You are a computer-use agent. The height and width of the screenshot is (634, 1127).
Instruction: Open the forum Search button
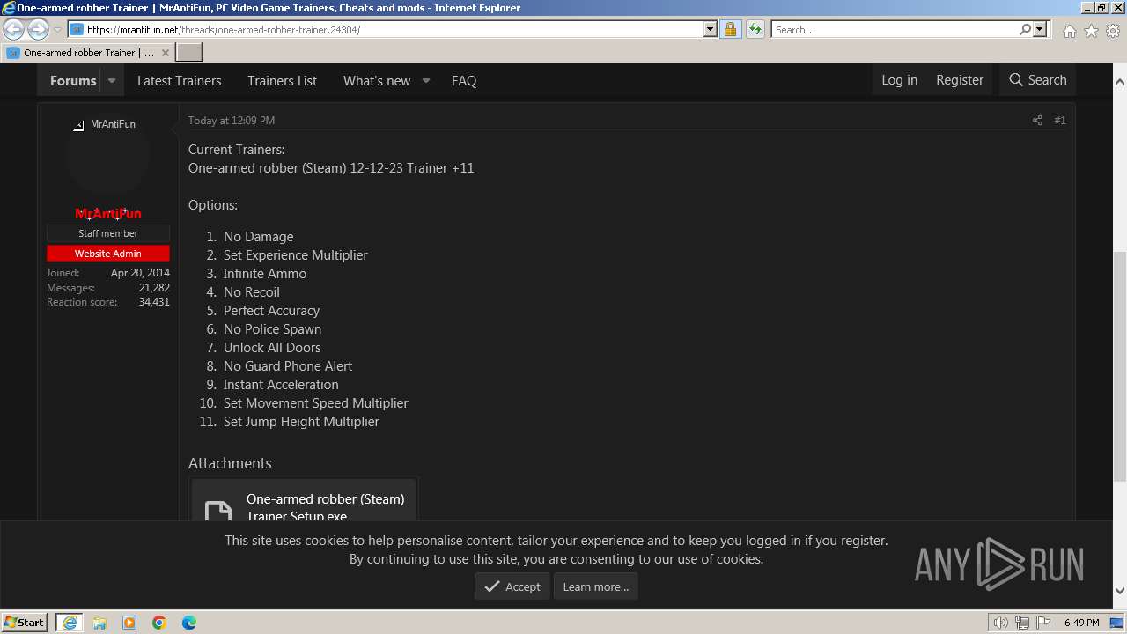pos(1038,79)
